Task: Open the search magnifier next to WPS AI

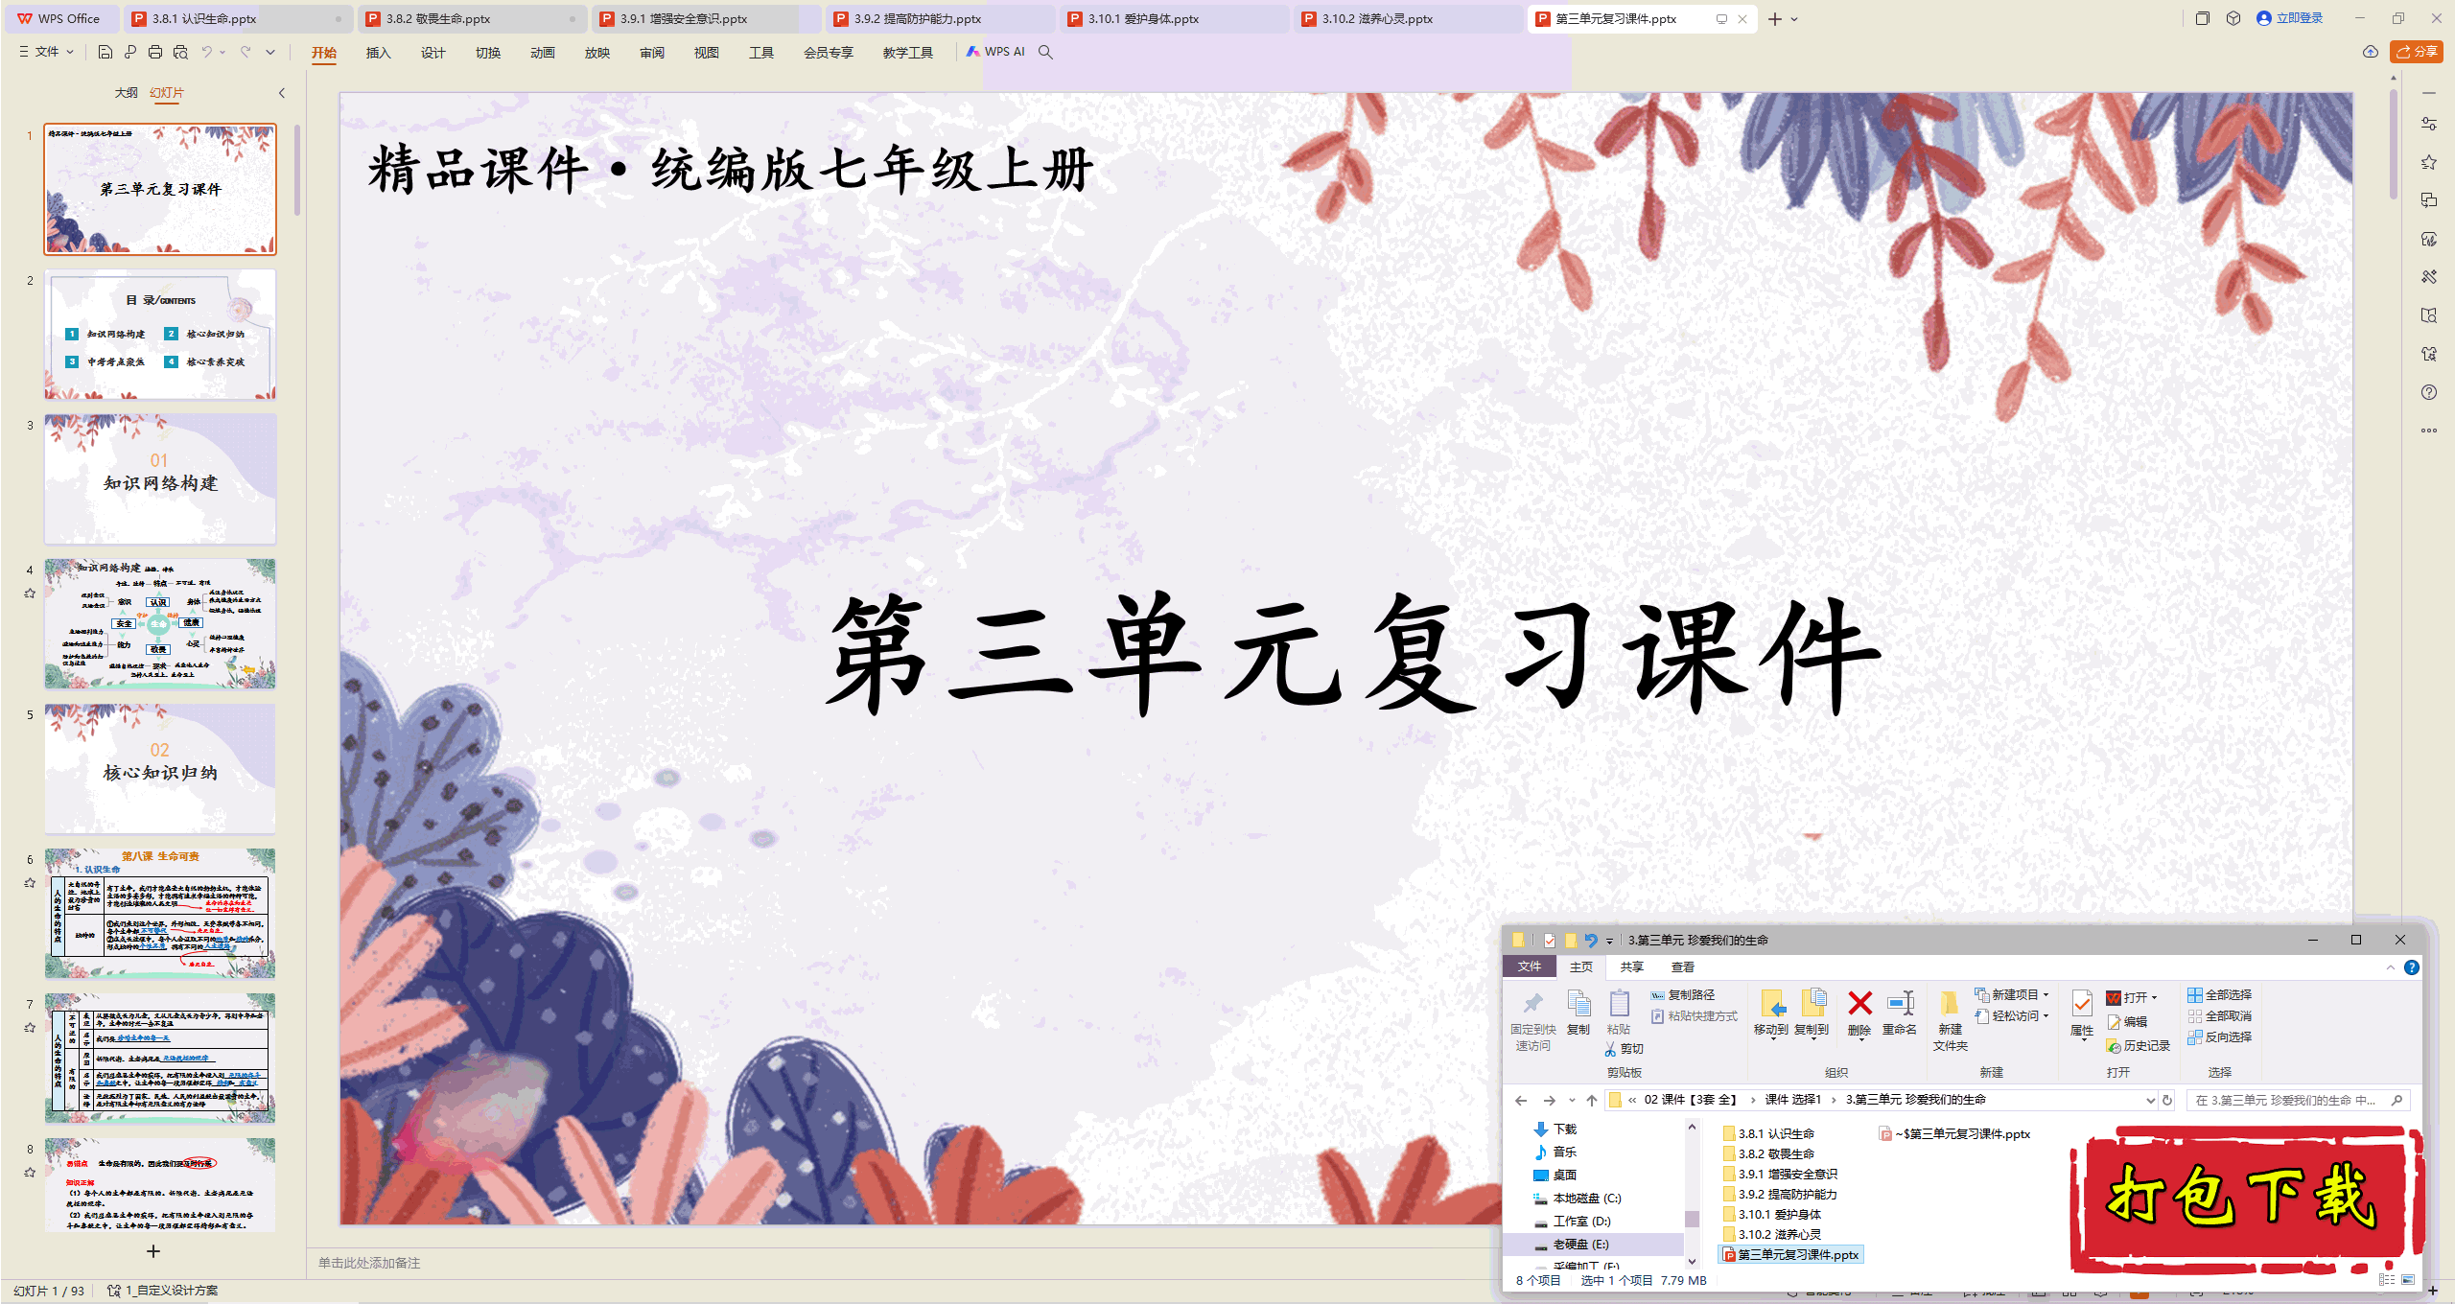Action: [1046, 52]
